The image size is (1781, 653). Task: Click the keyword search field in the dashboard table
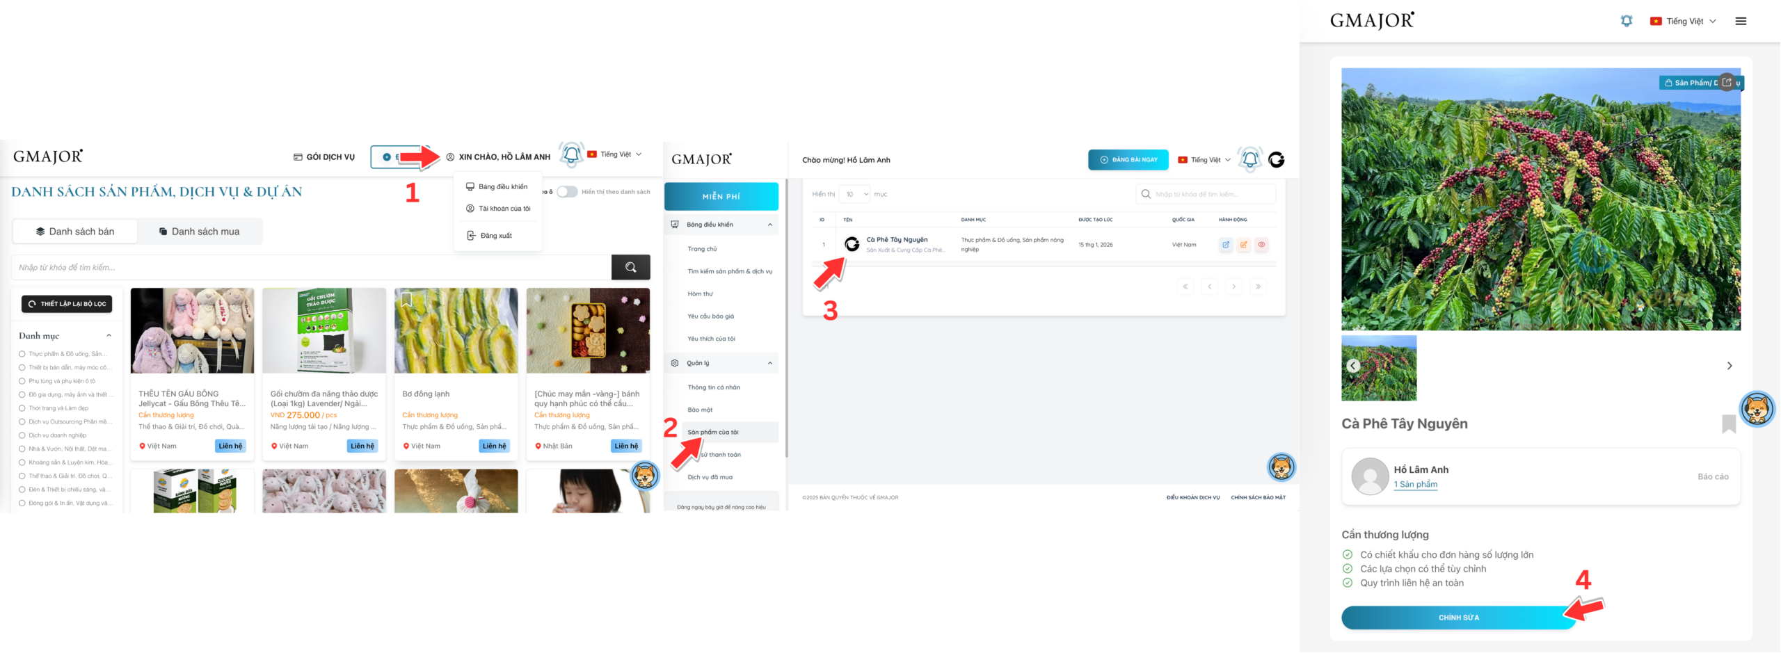tap(1206, 194)
